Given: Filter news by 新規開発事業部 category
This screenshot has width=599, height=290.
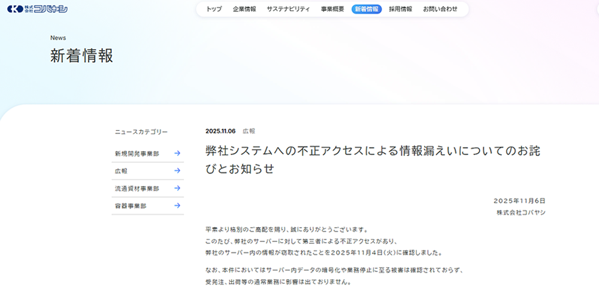Looking at the screenshot, I should (x=137, y=154).
